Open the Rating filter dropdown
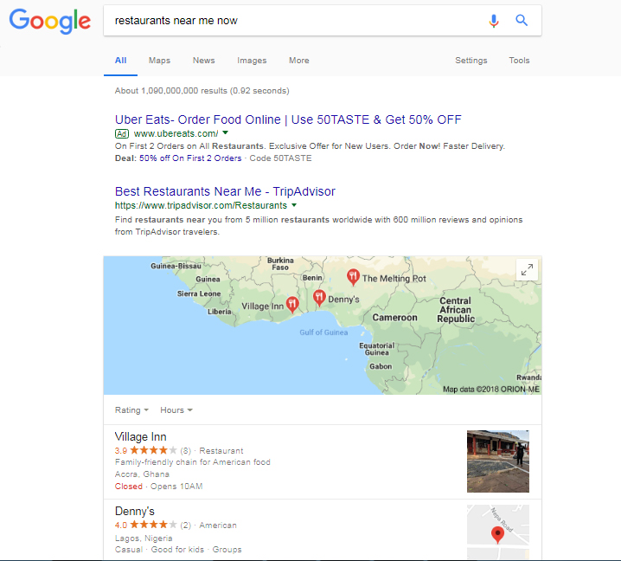The width and height of the screenshot is (621, 561). 131,410
